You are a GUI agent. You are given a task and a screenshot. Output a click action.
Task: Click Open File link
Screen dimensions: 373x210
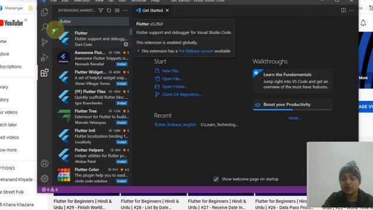click(172, 79)
